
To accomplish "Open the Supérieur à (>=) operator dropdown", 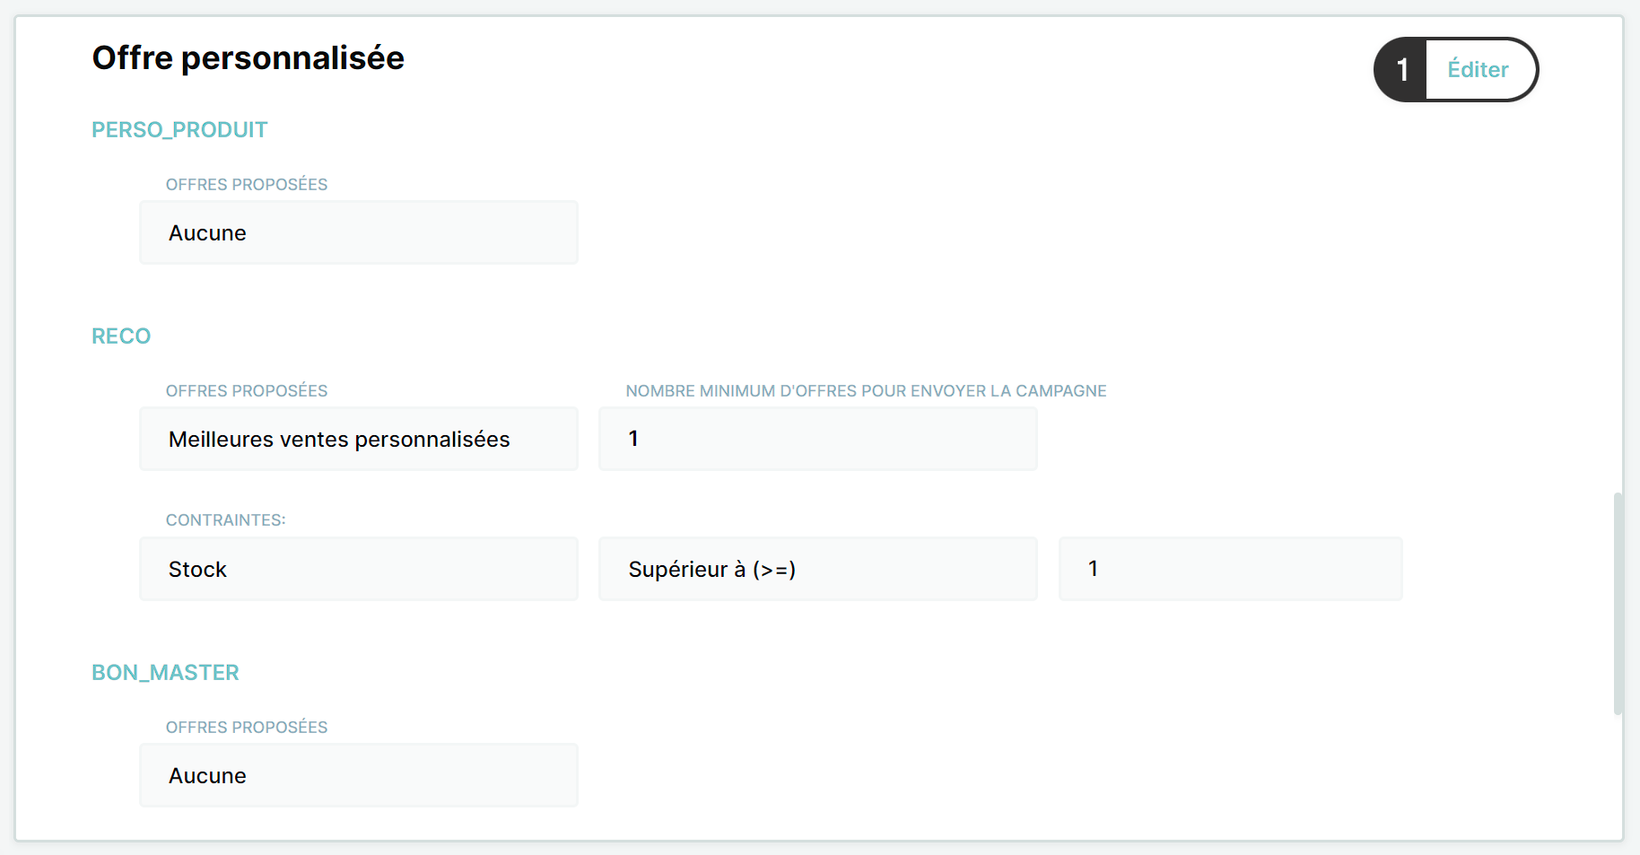I will pos(818,569).
